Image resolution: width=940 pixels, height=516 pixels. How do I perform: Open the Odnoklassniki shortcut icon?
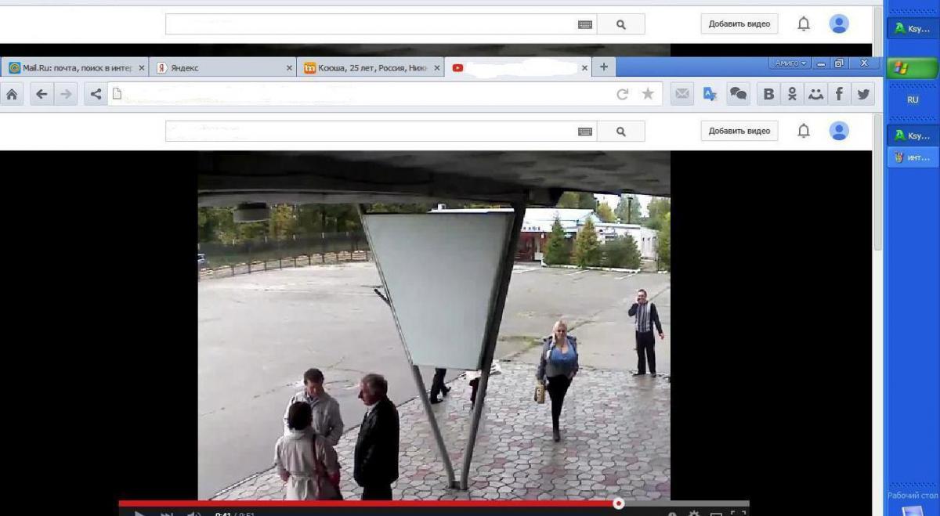pyautogui.click(x=792, y=94)
